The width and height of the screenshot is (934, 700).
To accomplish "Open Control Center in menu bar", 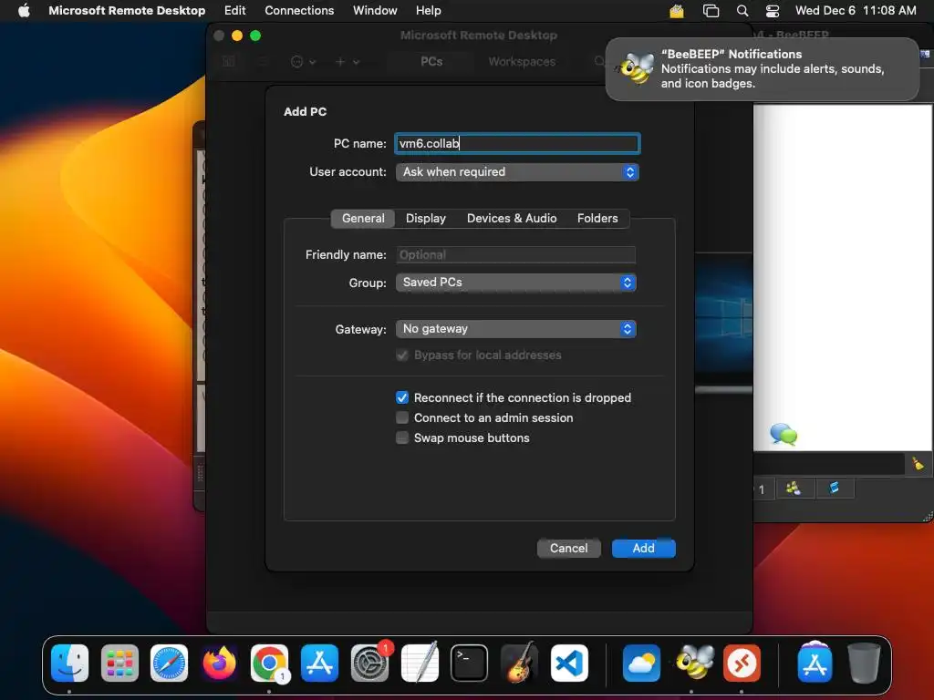I will tap(772, 10).
